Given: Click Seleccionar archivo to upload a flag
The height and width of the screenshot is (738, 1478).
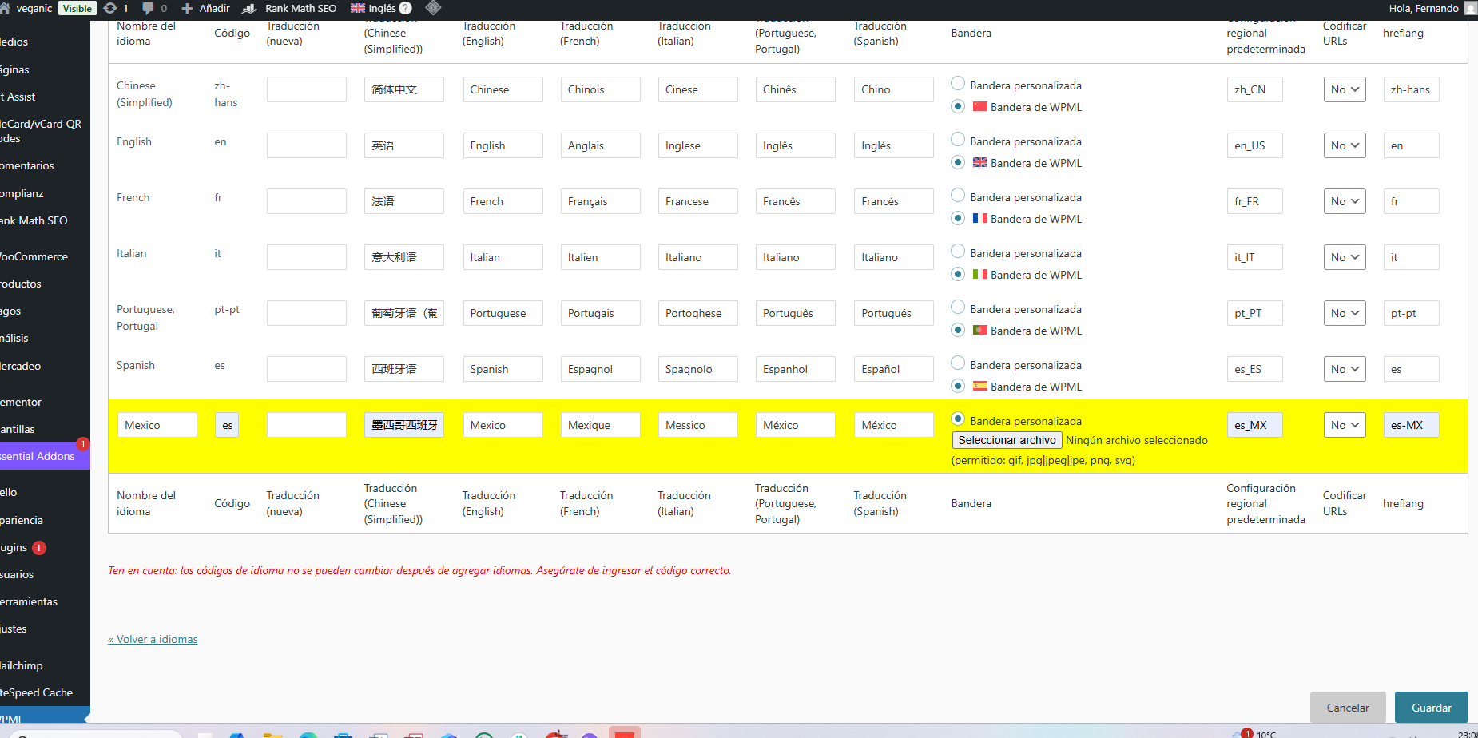Looking at the screenshot, I should coord(1007,440).
